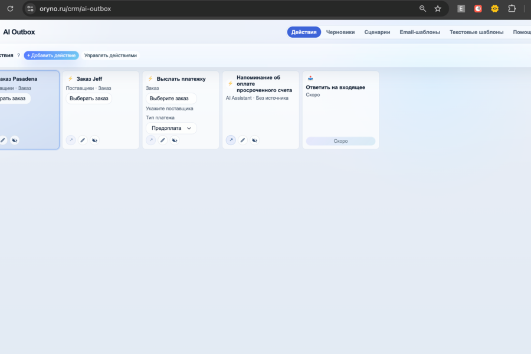Viewport: 531px width, 354px height.
Task: Open the Extensions puzzle piece menu
Action: [x=512, y=8]
